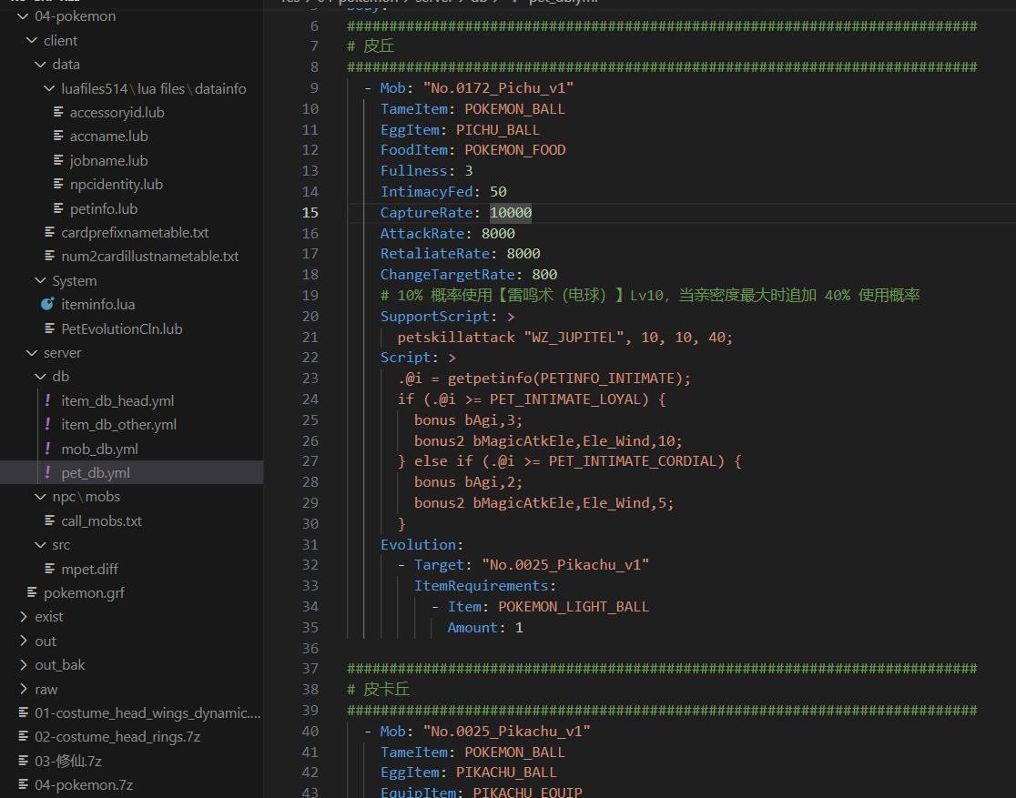The height and width of the screenshot is (798, 1016).
Task: Collapse the server folder
Action: coord(33,353)
